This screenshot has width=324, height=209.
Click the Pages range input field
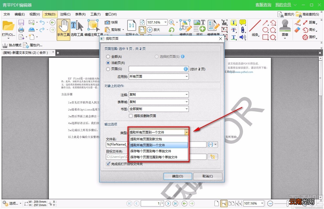[x=159, y=69]
